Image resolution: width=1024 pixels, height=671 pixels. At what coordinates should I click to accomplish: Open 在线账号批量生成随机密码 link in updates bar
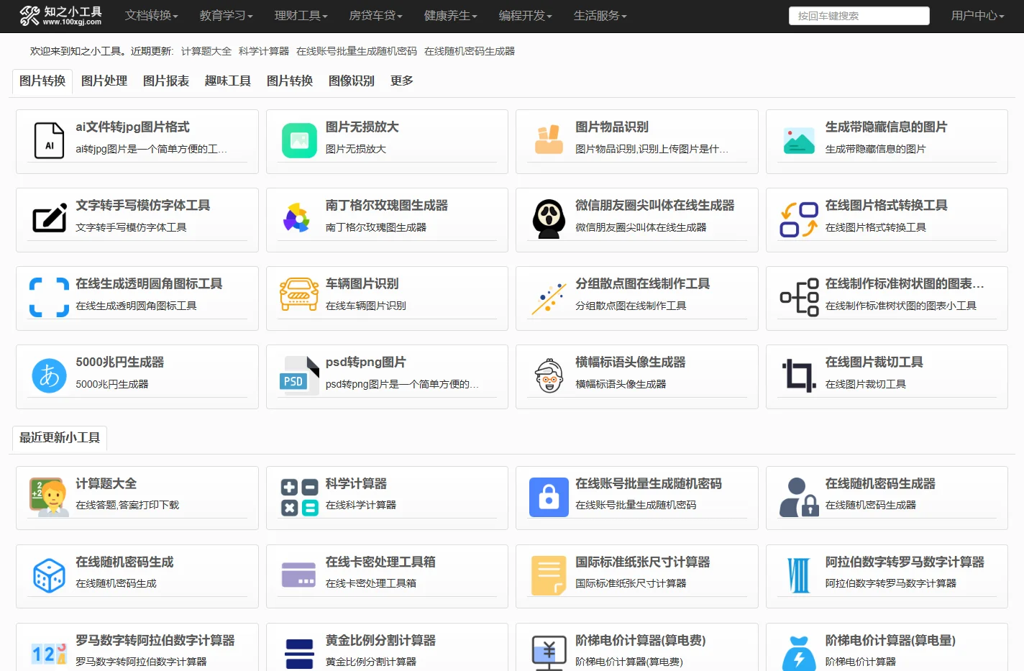pyautogui.click(x=357, y=52)
